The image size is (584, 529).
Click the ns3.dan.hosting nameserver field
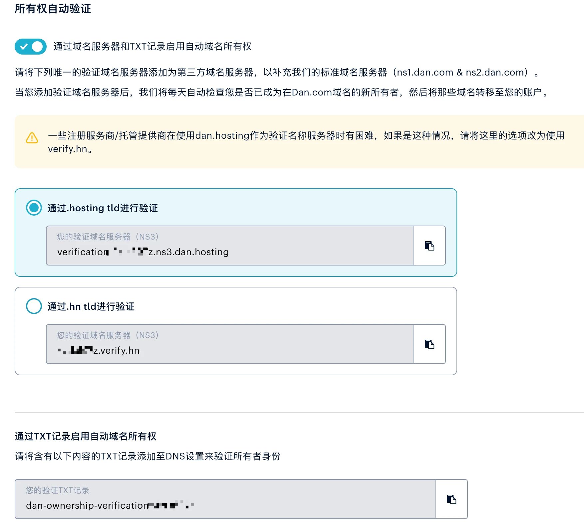tap(230, 246)
